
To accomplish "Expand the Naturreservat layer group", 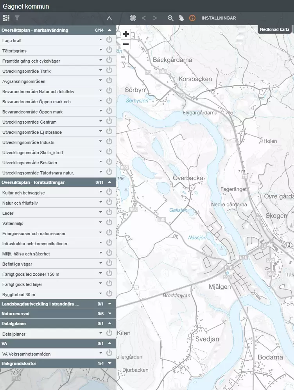I will click(x=110, y=314).
